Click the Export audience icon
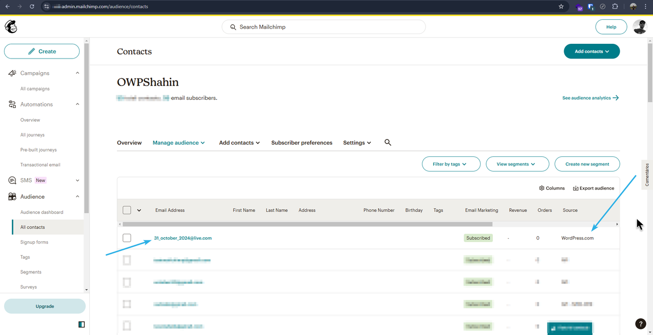653x335 pixels. click(575, 188)
